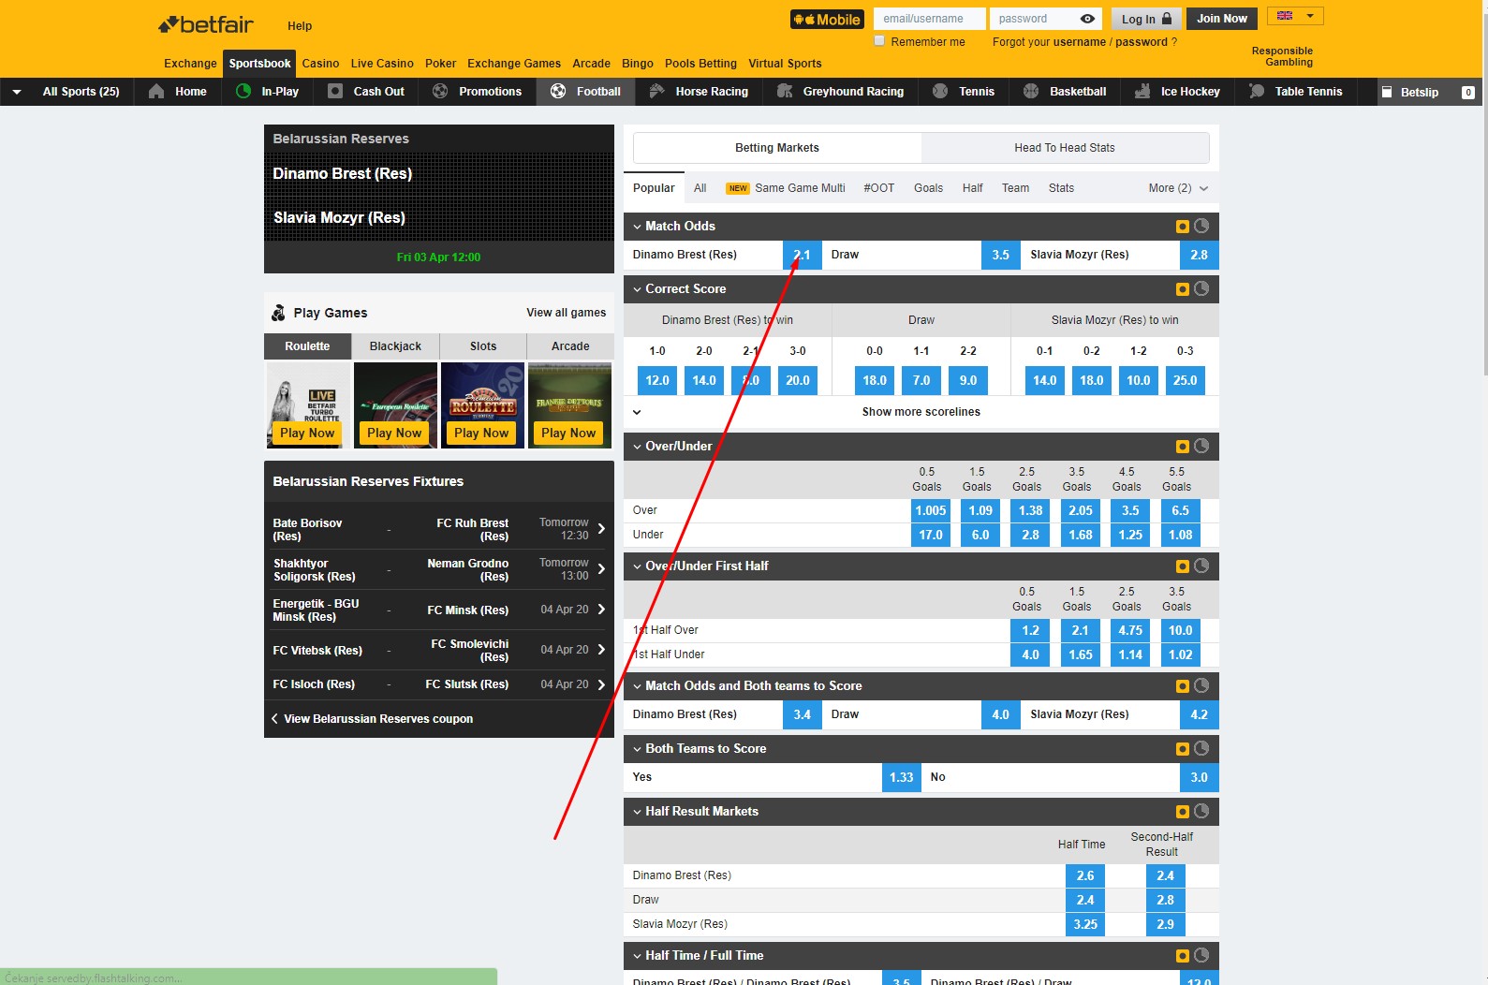Image resolution: width=1488 pixels, height=985 pixels.
Task: Click the Cash Out icon
Action: pyautogui.click(x=335, y=92)
